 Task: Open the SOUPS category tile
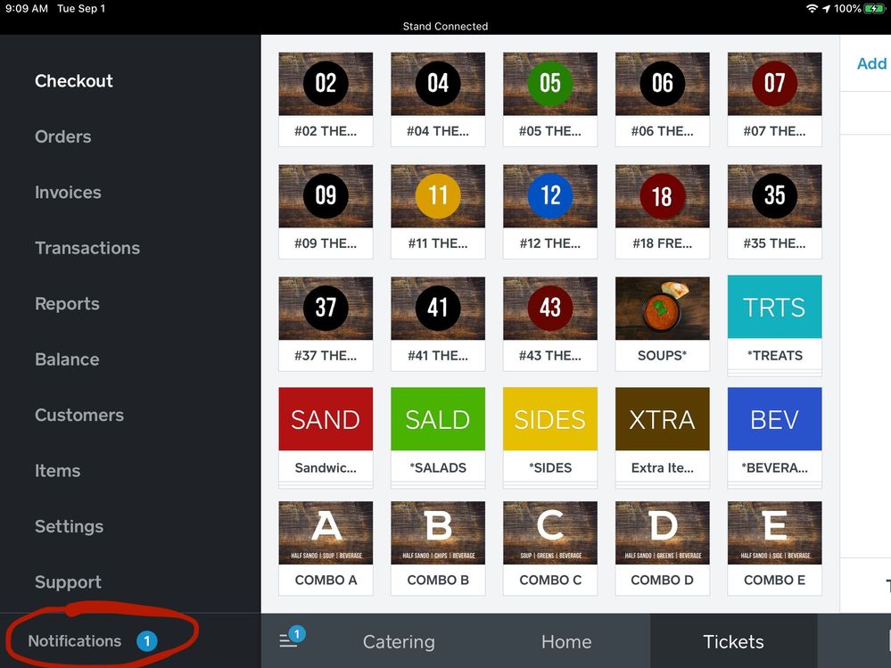click(x=662, y=323)
